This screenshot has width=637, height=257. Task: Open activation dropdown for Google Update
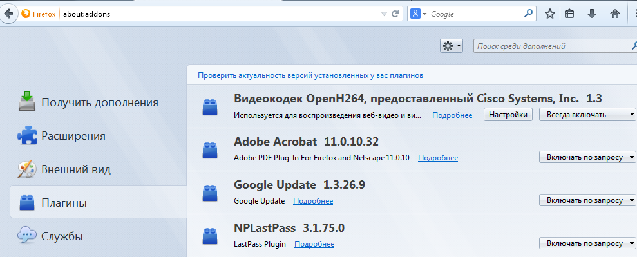click(587, 200)
